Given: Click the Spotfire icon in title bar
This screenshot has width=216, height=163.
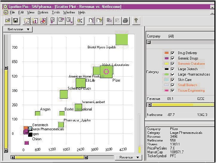Looking at the screenshot, I should click(x=5, y=7).
